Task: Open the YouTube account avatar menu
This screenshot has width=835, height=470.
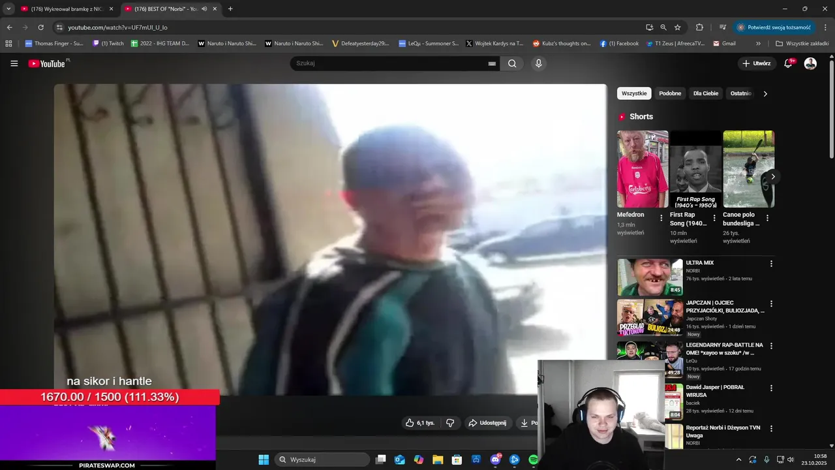Action: [810, 63]
